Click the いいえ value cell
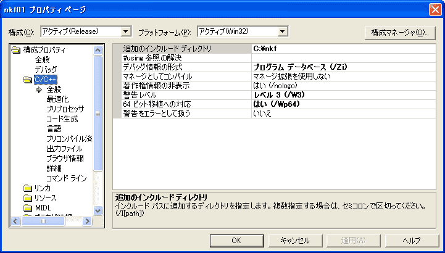The height and width of the screenshot is (253, 445). click(x=343, y=114)
